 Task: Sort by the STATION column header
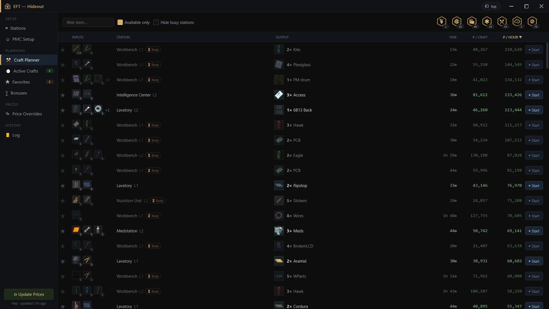(123, 37)
